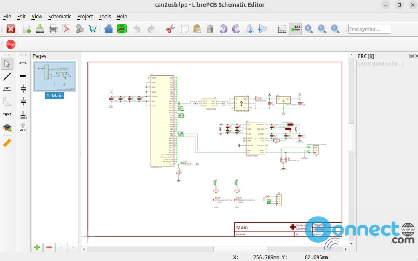
Task: Remove page with the red minus button
Action: (x=49, y=248)
